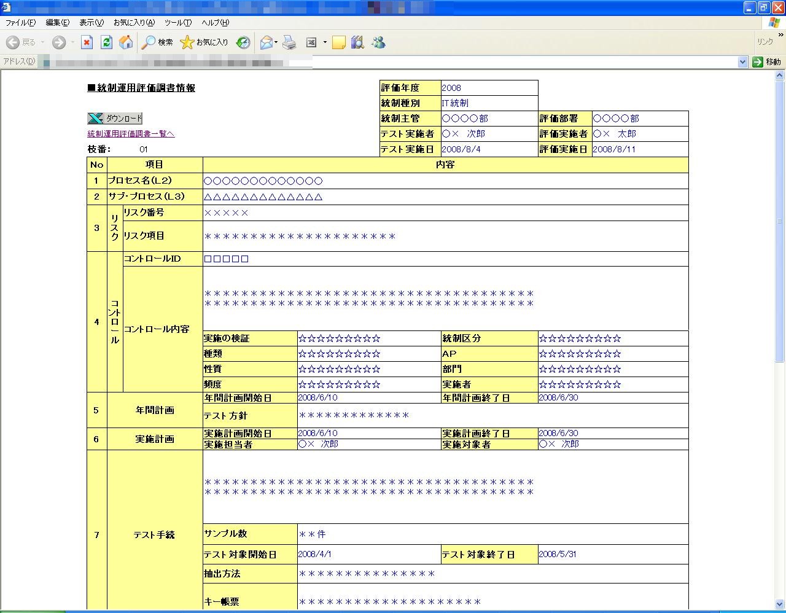Viewport: 786px width, 613px height.
Task: Click the コントロールID label cell
Action: click(163, 259)
